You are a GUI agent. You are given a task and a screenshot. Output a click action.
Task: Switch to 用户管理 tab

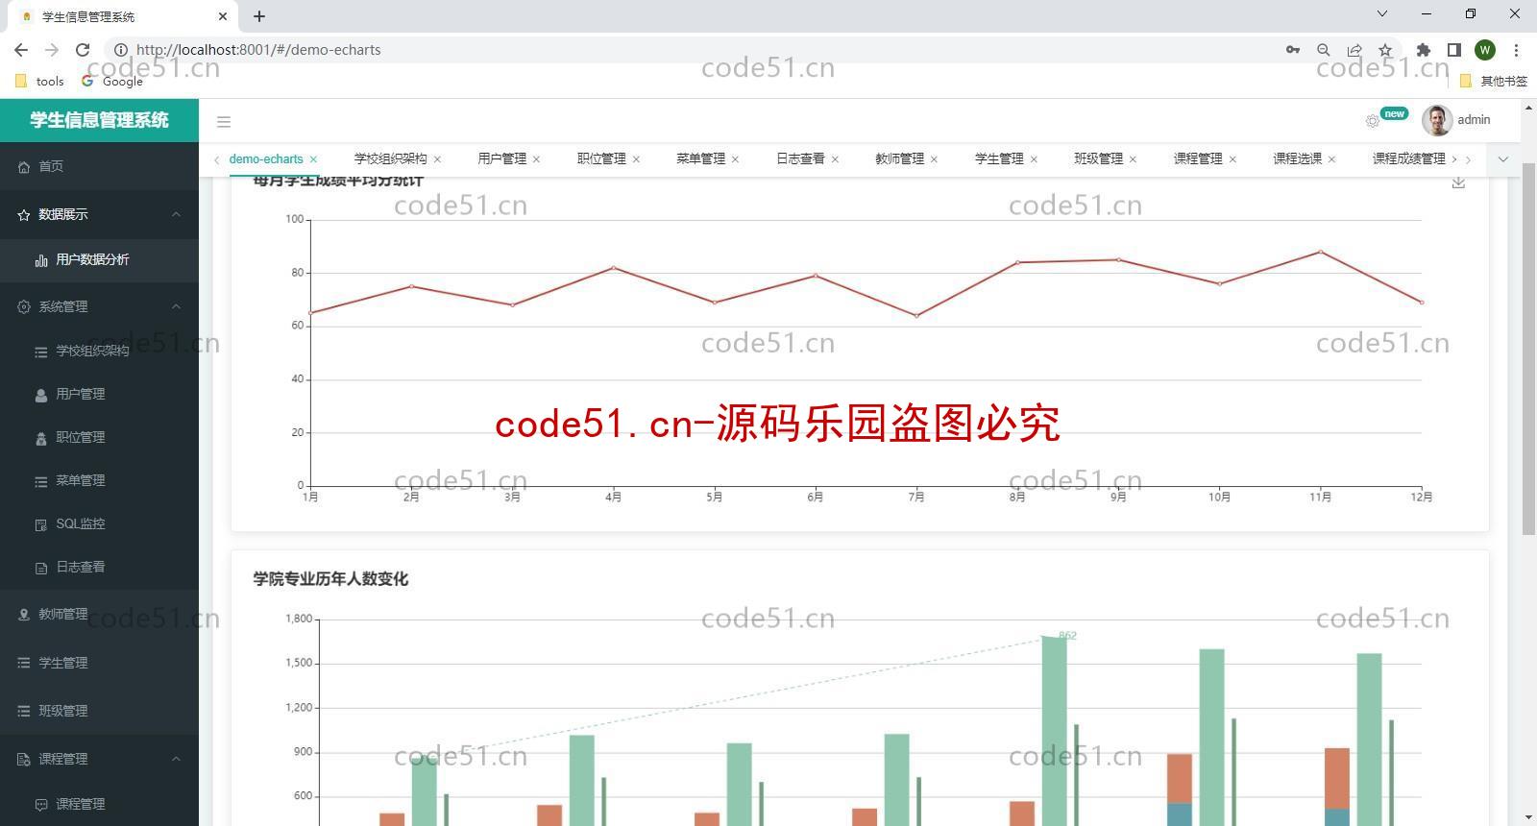pos(501,159)
